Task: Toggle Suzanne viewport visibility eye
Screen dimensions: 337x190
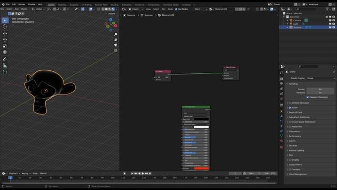Action: [330, 27]
